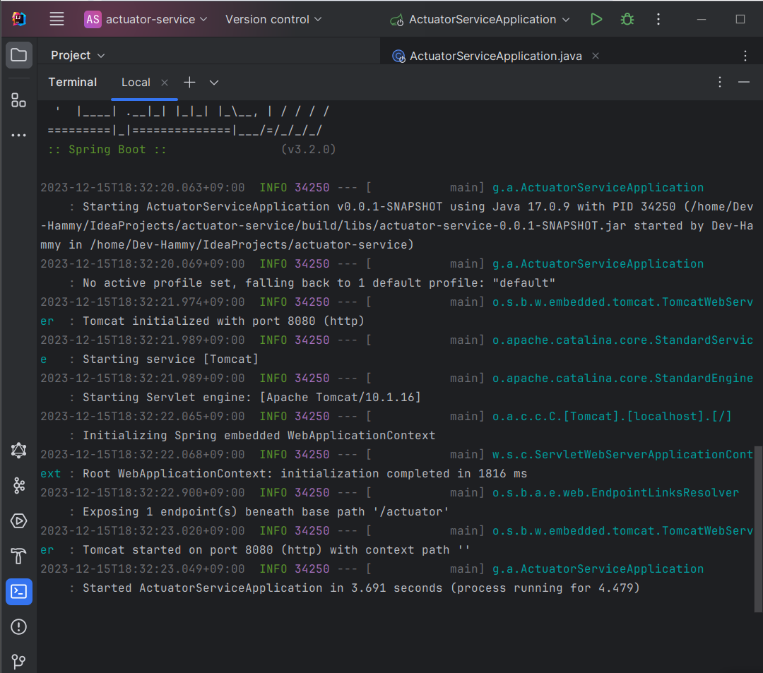This screenshot has height=673, width=763.
Task: Select the Terminal tool window icon
Action: click(x=18, y=592)
